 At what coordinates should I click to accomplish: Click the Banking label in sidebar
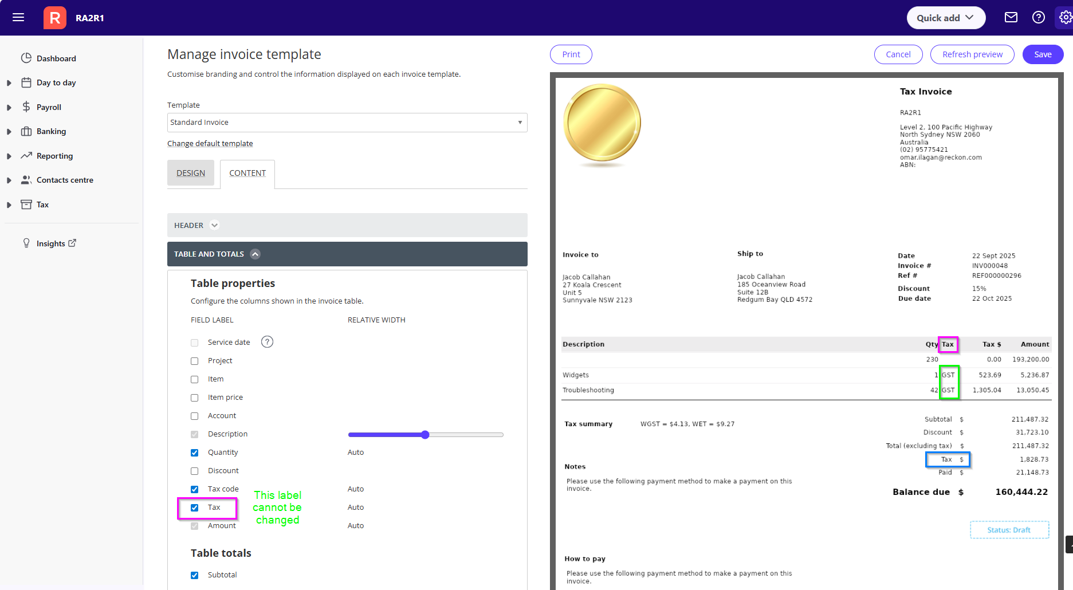click(51, 131)
